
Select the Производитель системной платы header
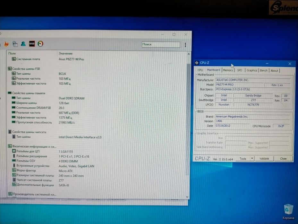point(32,194)
